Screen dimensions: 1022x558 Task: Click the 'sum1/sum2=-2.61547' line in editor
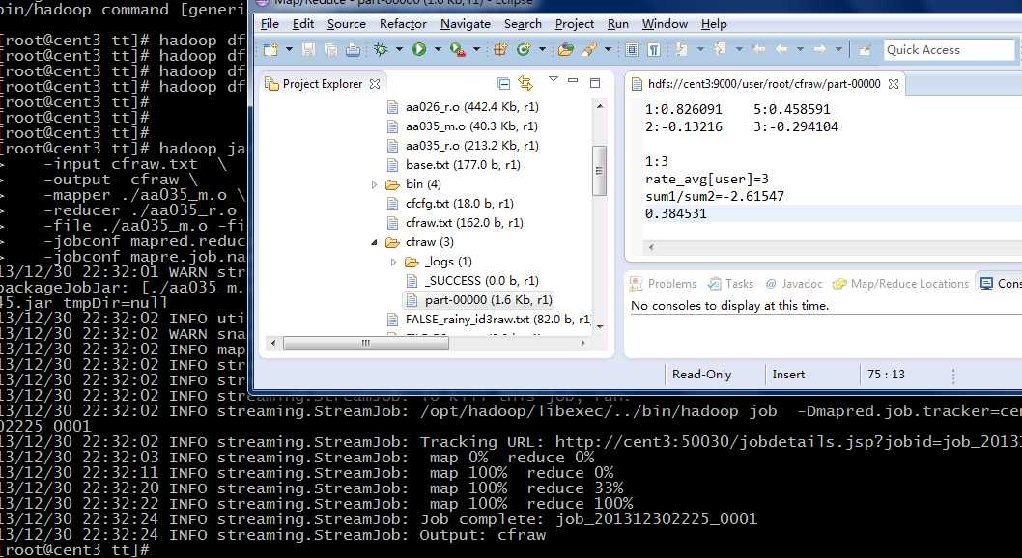click(x=715, y=196)
